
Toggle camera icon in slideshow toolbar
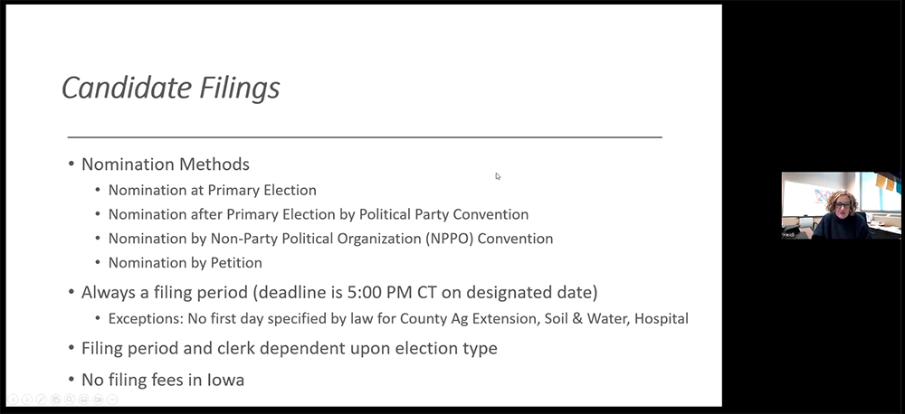tap(98, 399)
